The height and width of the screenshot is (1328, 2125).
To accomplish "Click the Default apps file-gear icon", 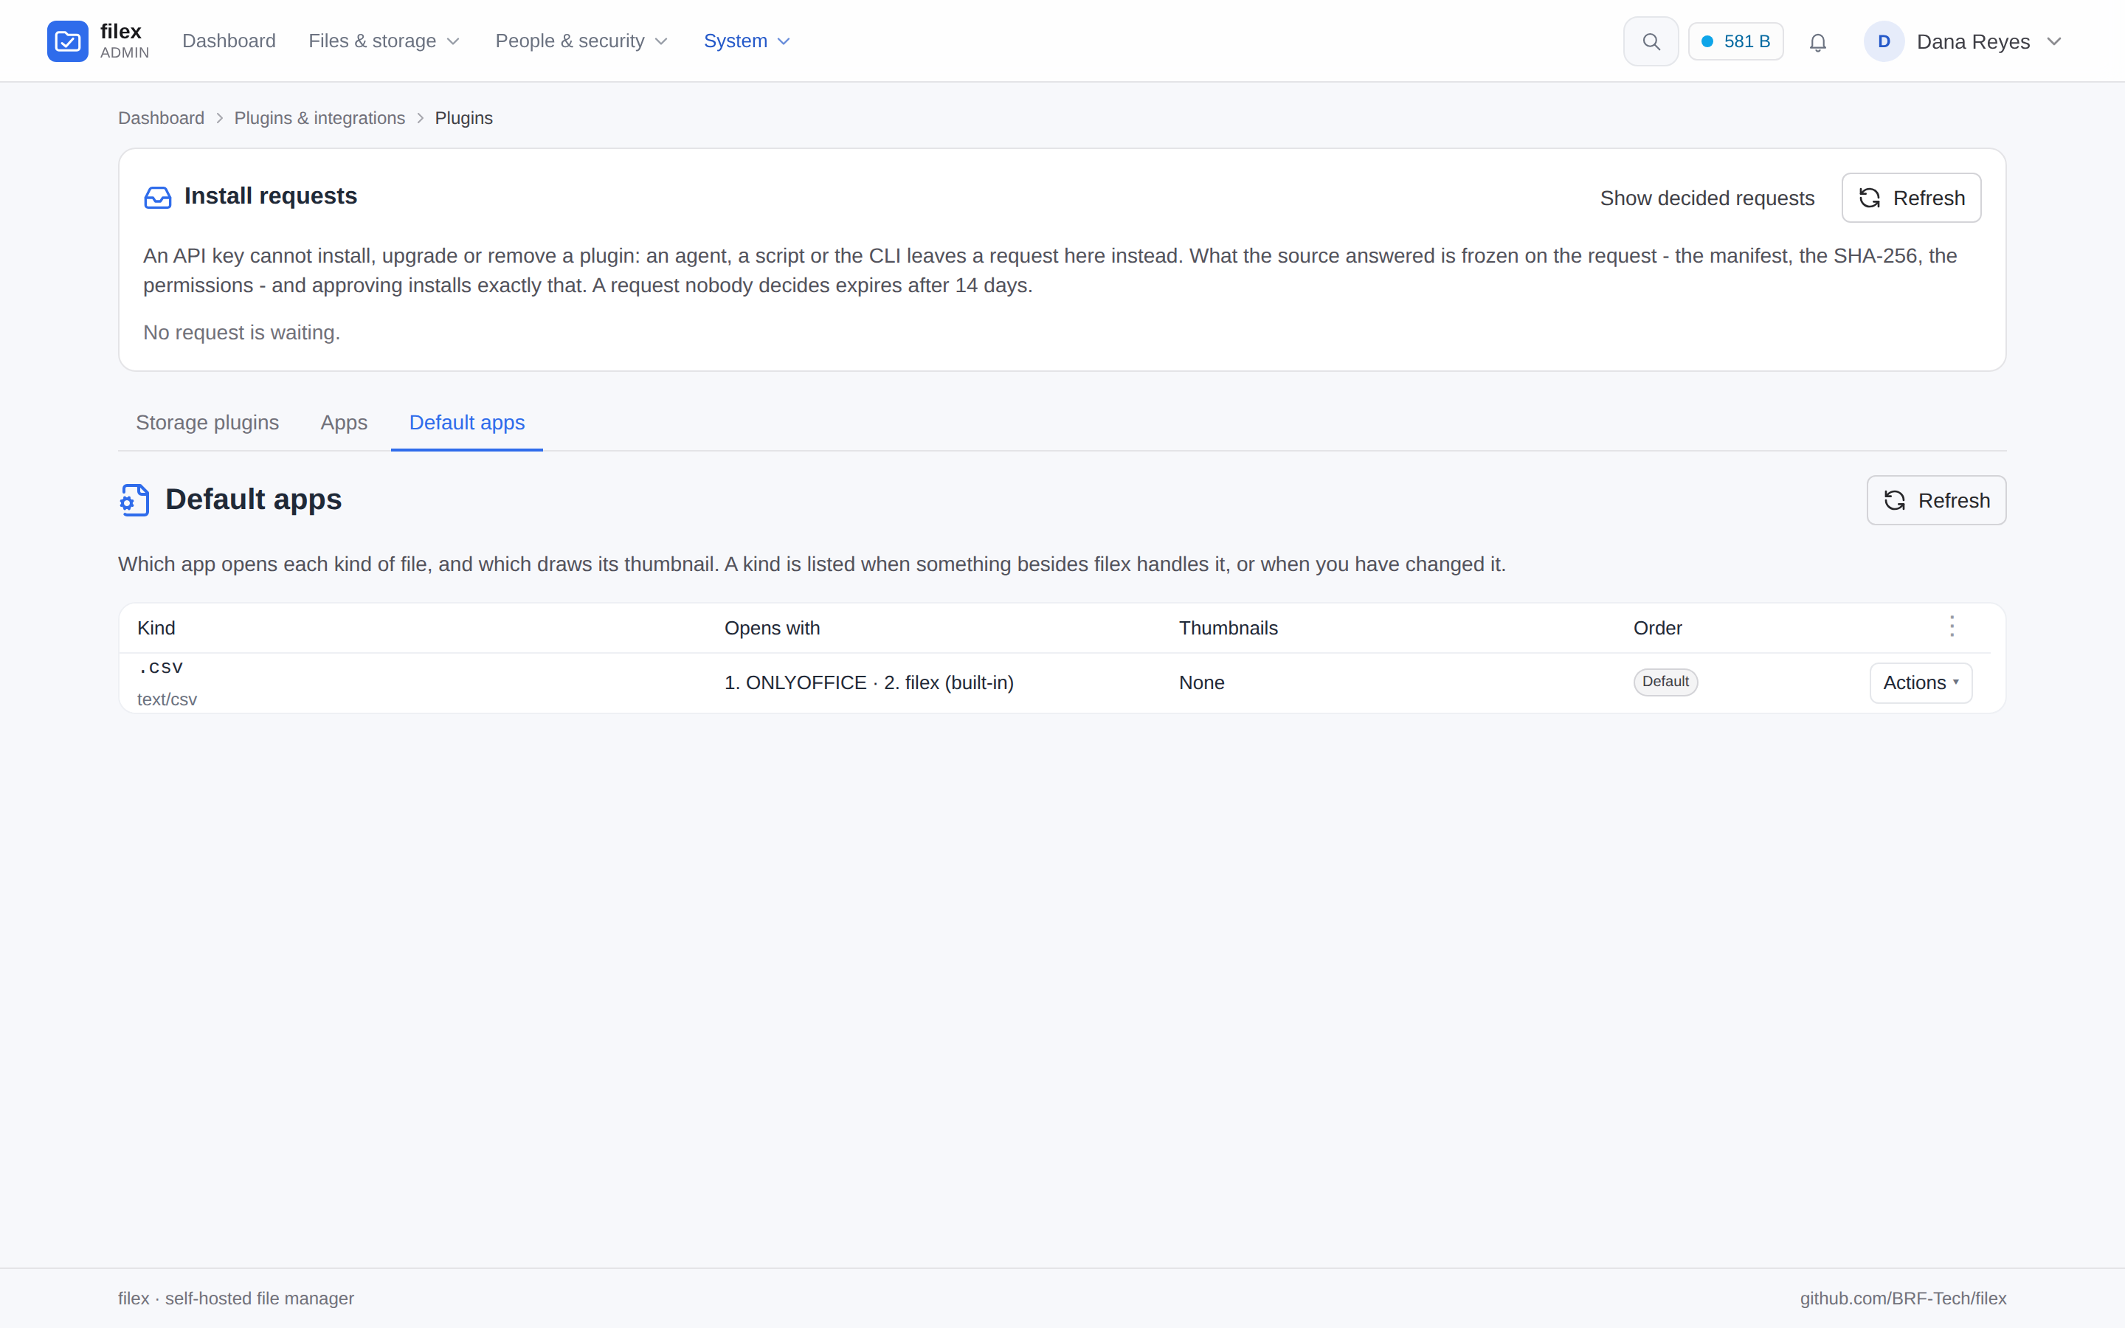I will click(x=134, y=499).
